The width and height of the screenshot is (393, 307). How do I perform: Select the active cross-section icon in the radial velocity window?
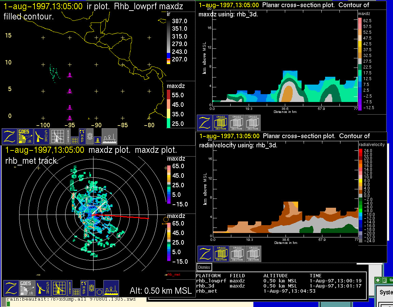click(x=221, y=254)
